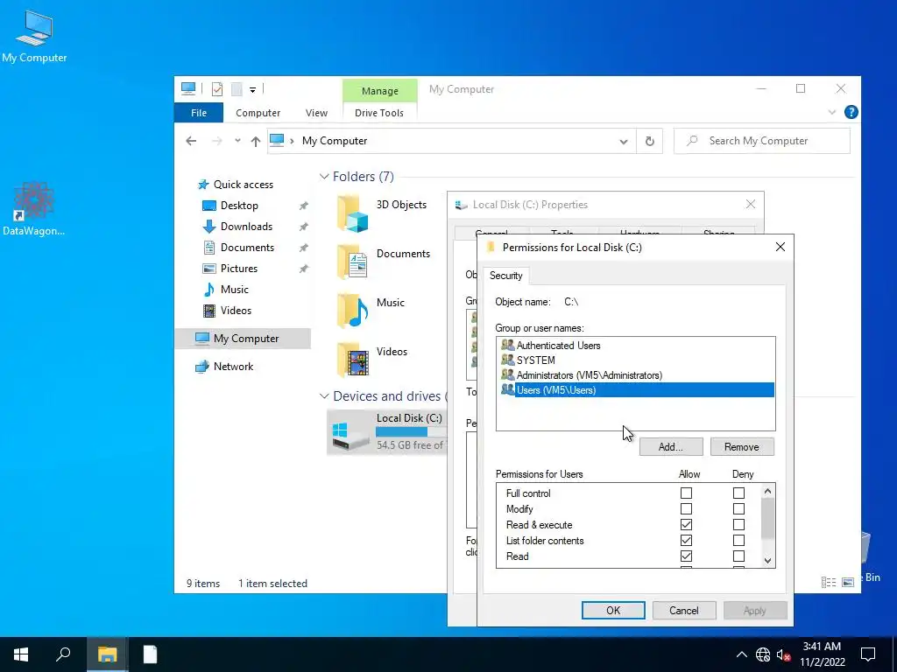The width and height of the screenshot is (897, 672).
Task: Check Deny for List folder contents
Action: 739,540
